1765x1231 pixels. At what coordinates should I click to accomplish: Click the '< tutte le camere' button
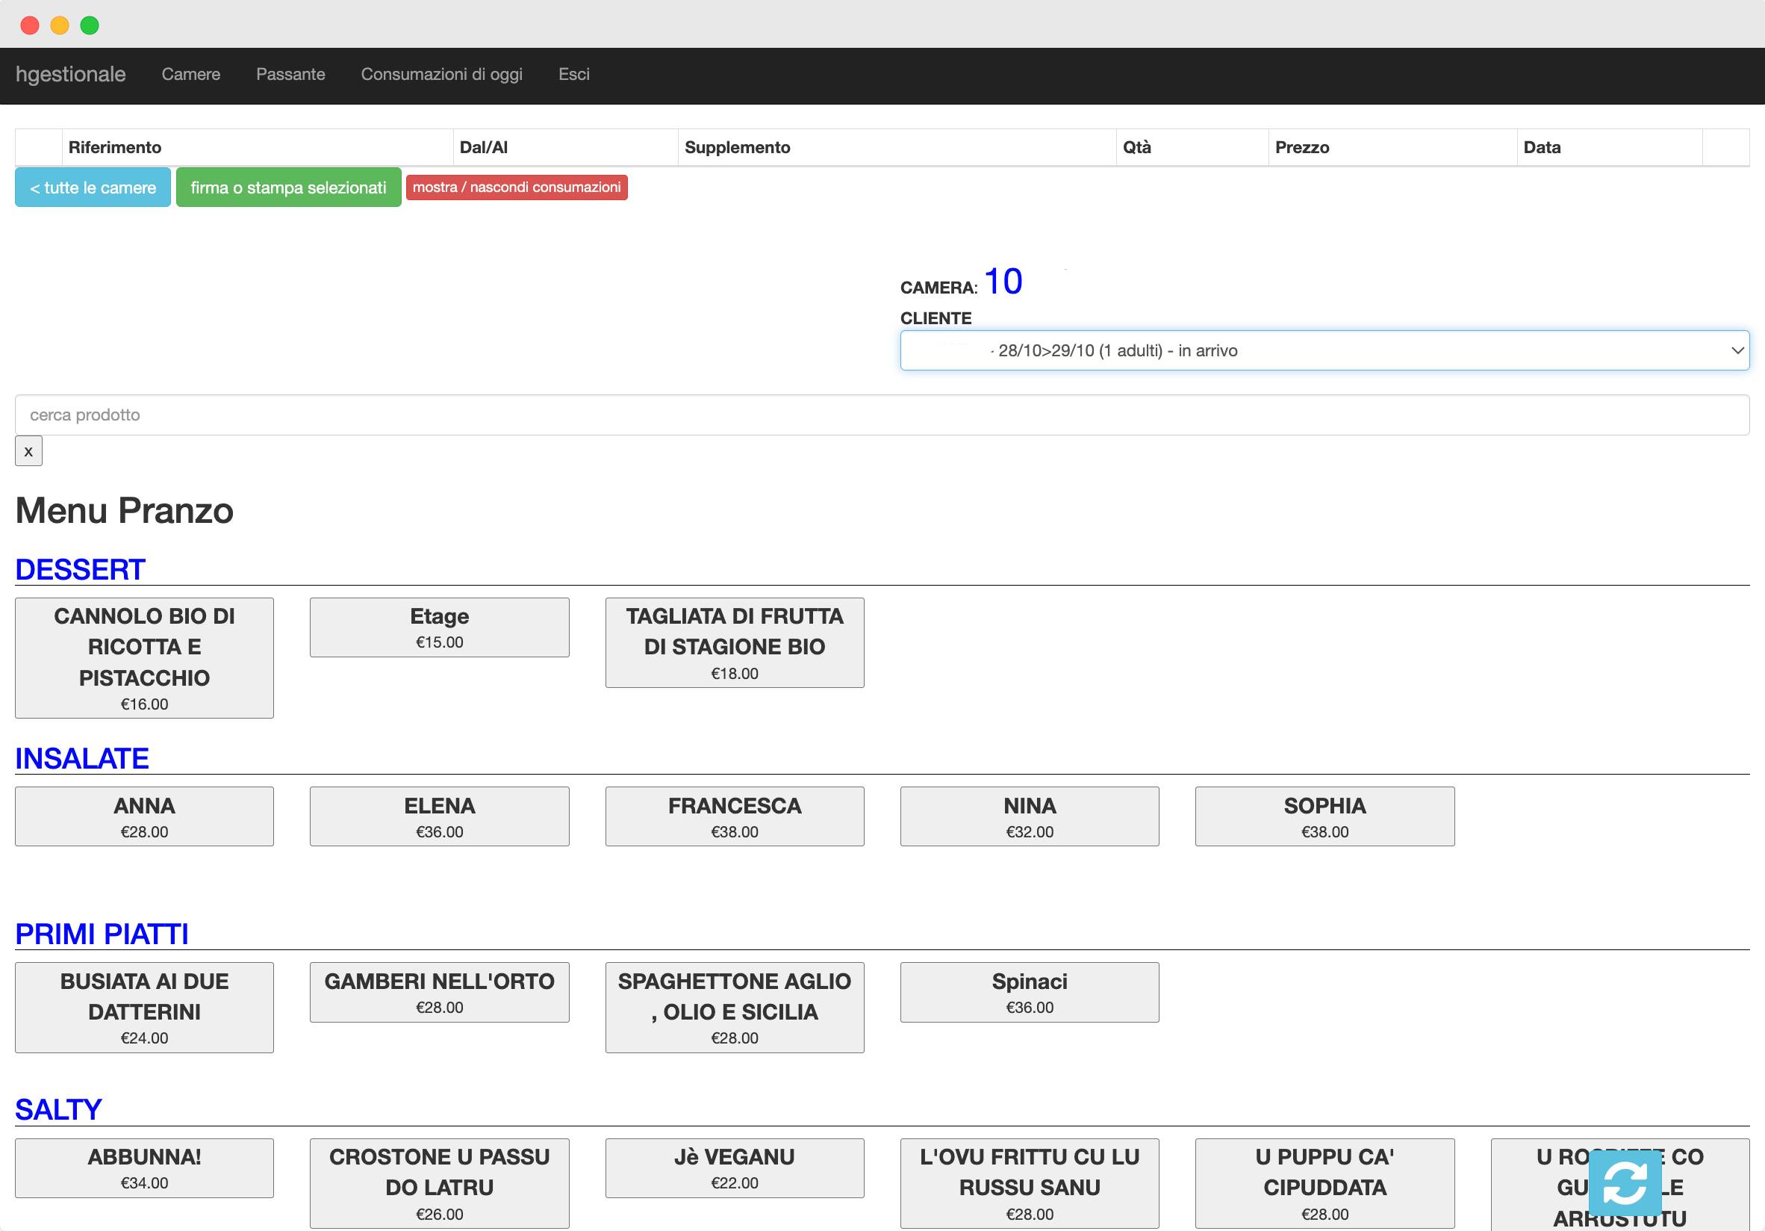pos(93,187)
